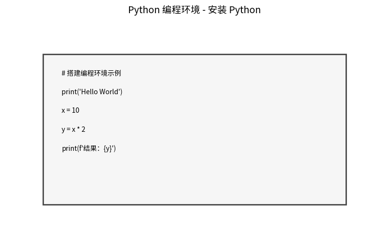Click the comment line '# 搭建编程环境示例'
Image resolution: width=388 pixels, height=247 pixels.
(x=91, y=73)
